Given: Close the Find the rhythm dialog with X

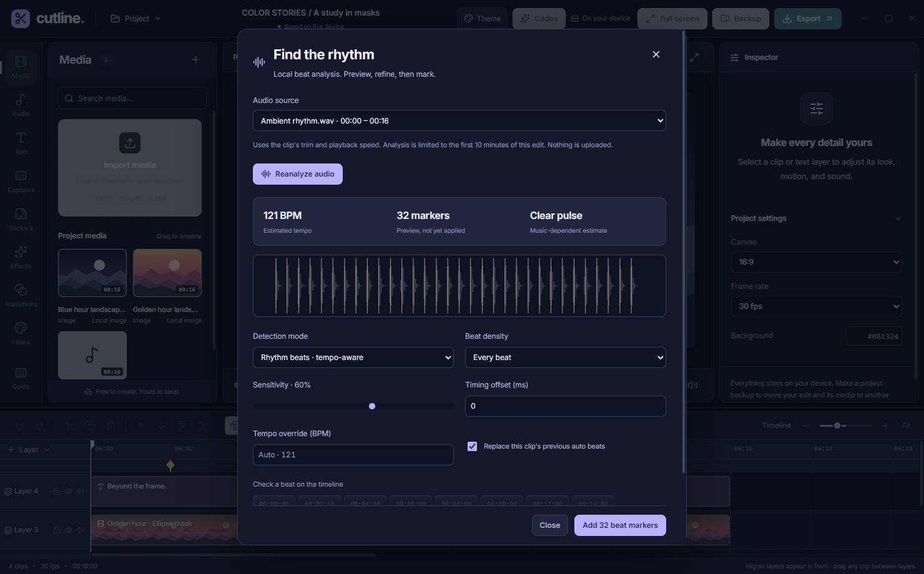Looking at the screenshot, I should [x=656, y=54].
